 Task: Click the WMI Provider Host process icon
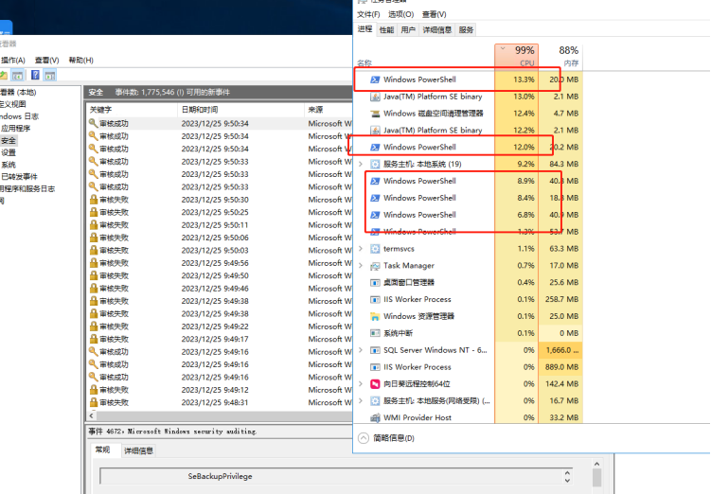375,417
